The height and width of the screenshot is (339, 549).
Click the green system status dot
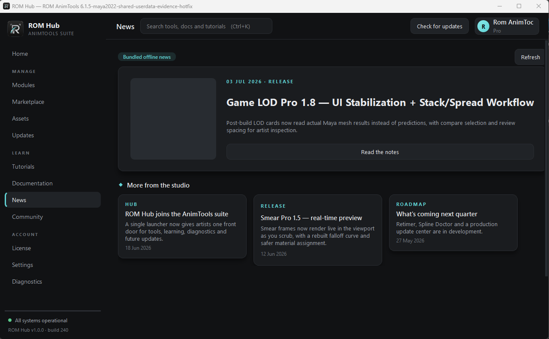10,320
